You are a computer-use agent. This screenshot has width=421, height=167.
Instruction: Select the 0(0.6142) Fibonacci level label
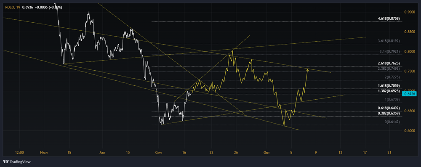pos(392,122)
